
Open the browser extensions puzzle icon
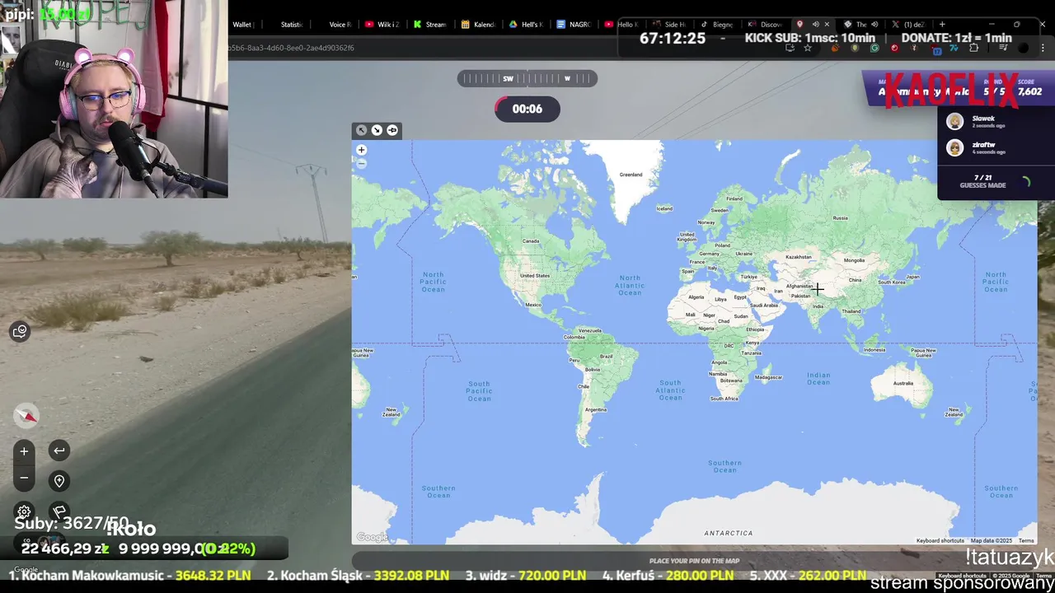(973, 48)
